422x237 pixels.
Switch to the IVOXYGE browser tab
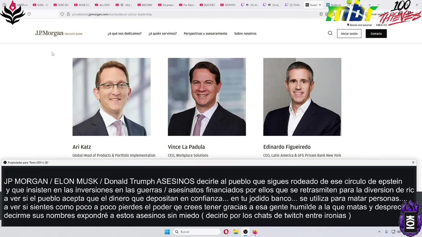[227, 5]
